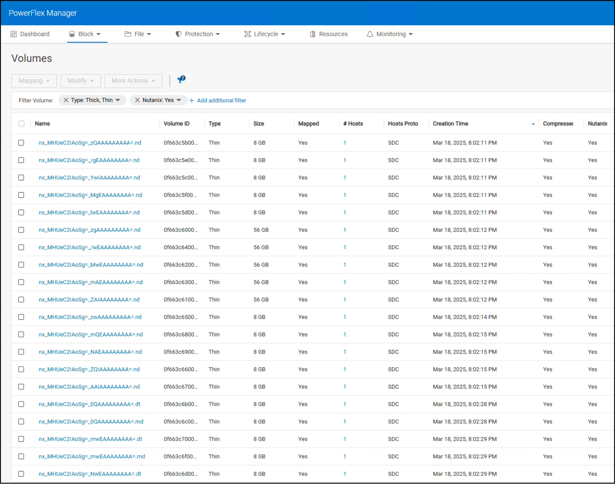This screenshot has width=615, height=484.
Task: Open volume nx_MHUeC2IAoSg=_mwEAAAAAAAA=.md
Action: (92, 456)
